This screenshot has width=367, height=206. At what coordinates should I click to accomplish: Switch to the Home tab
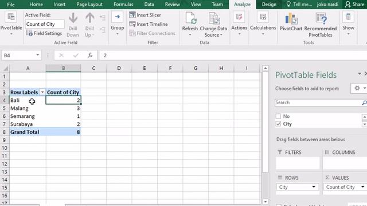(x=36, y=4)
